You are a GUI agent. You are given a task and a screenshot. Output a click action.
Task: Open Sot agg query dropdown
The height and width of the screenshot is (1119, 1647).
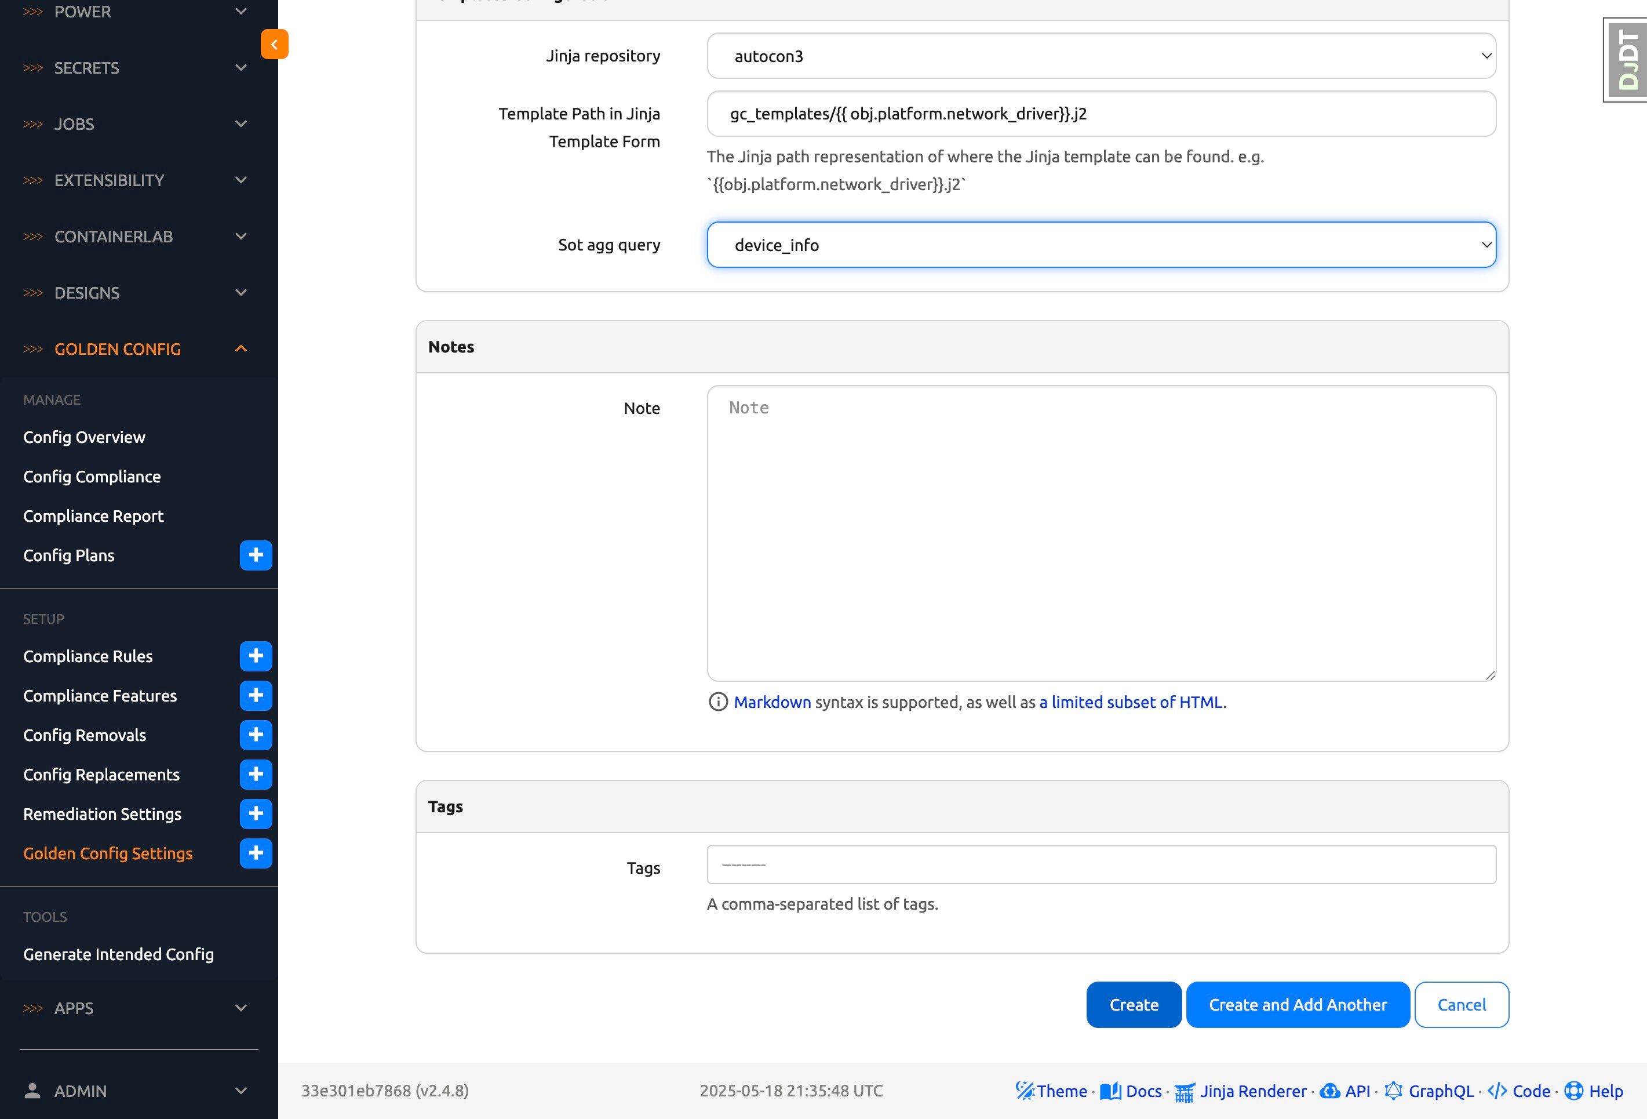1101,245
